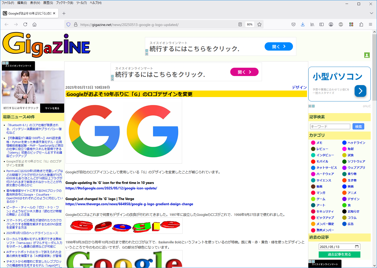Click the GIGAZINE logo
Screen dimensions: 377x268
coord(46,45)
